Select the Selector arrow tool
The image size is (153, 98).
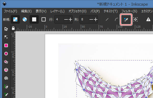tap(6, 29)
